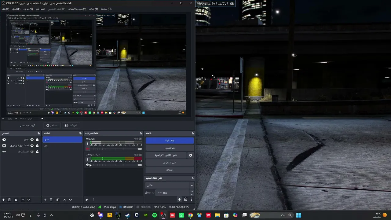The height and width of the screenshot is (220, 391).
Task: Open Spotify from the taskbar
Action: pos(155,215)
